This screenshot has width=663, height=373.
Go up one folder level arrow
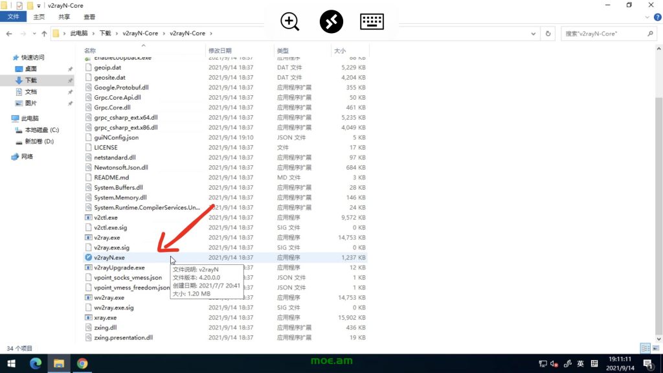tap(44, 34)
